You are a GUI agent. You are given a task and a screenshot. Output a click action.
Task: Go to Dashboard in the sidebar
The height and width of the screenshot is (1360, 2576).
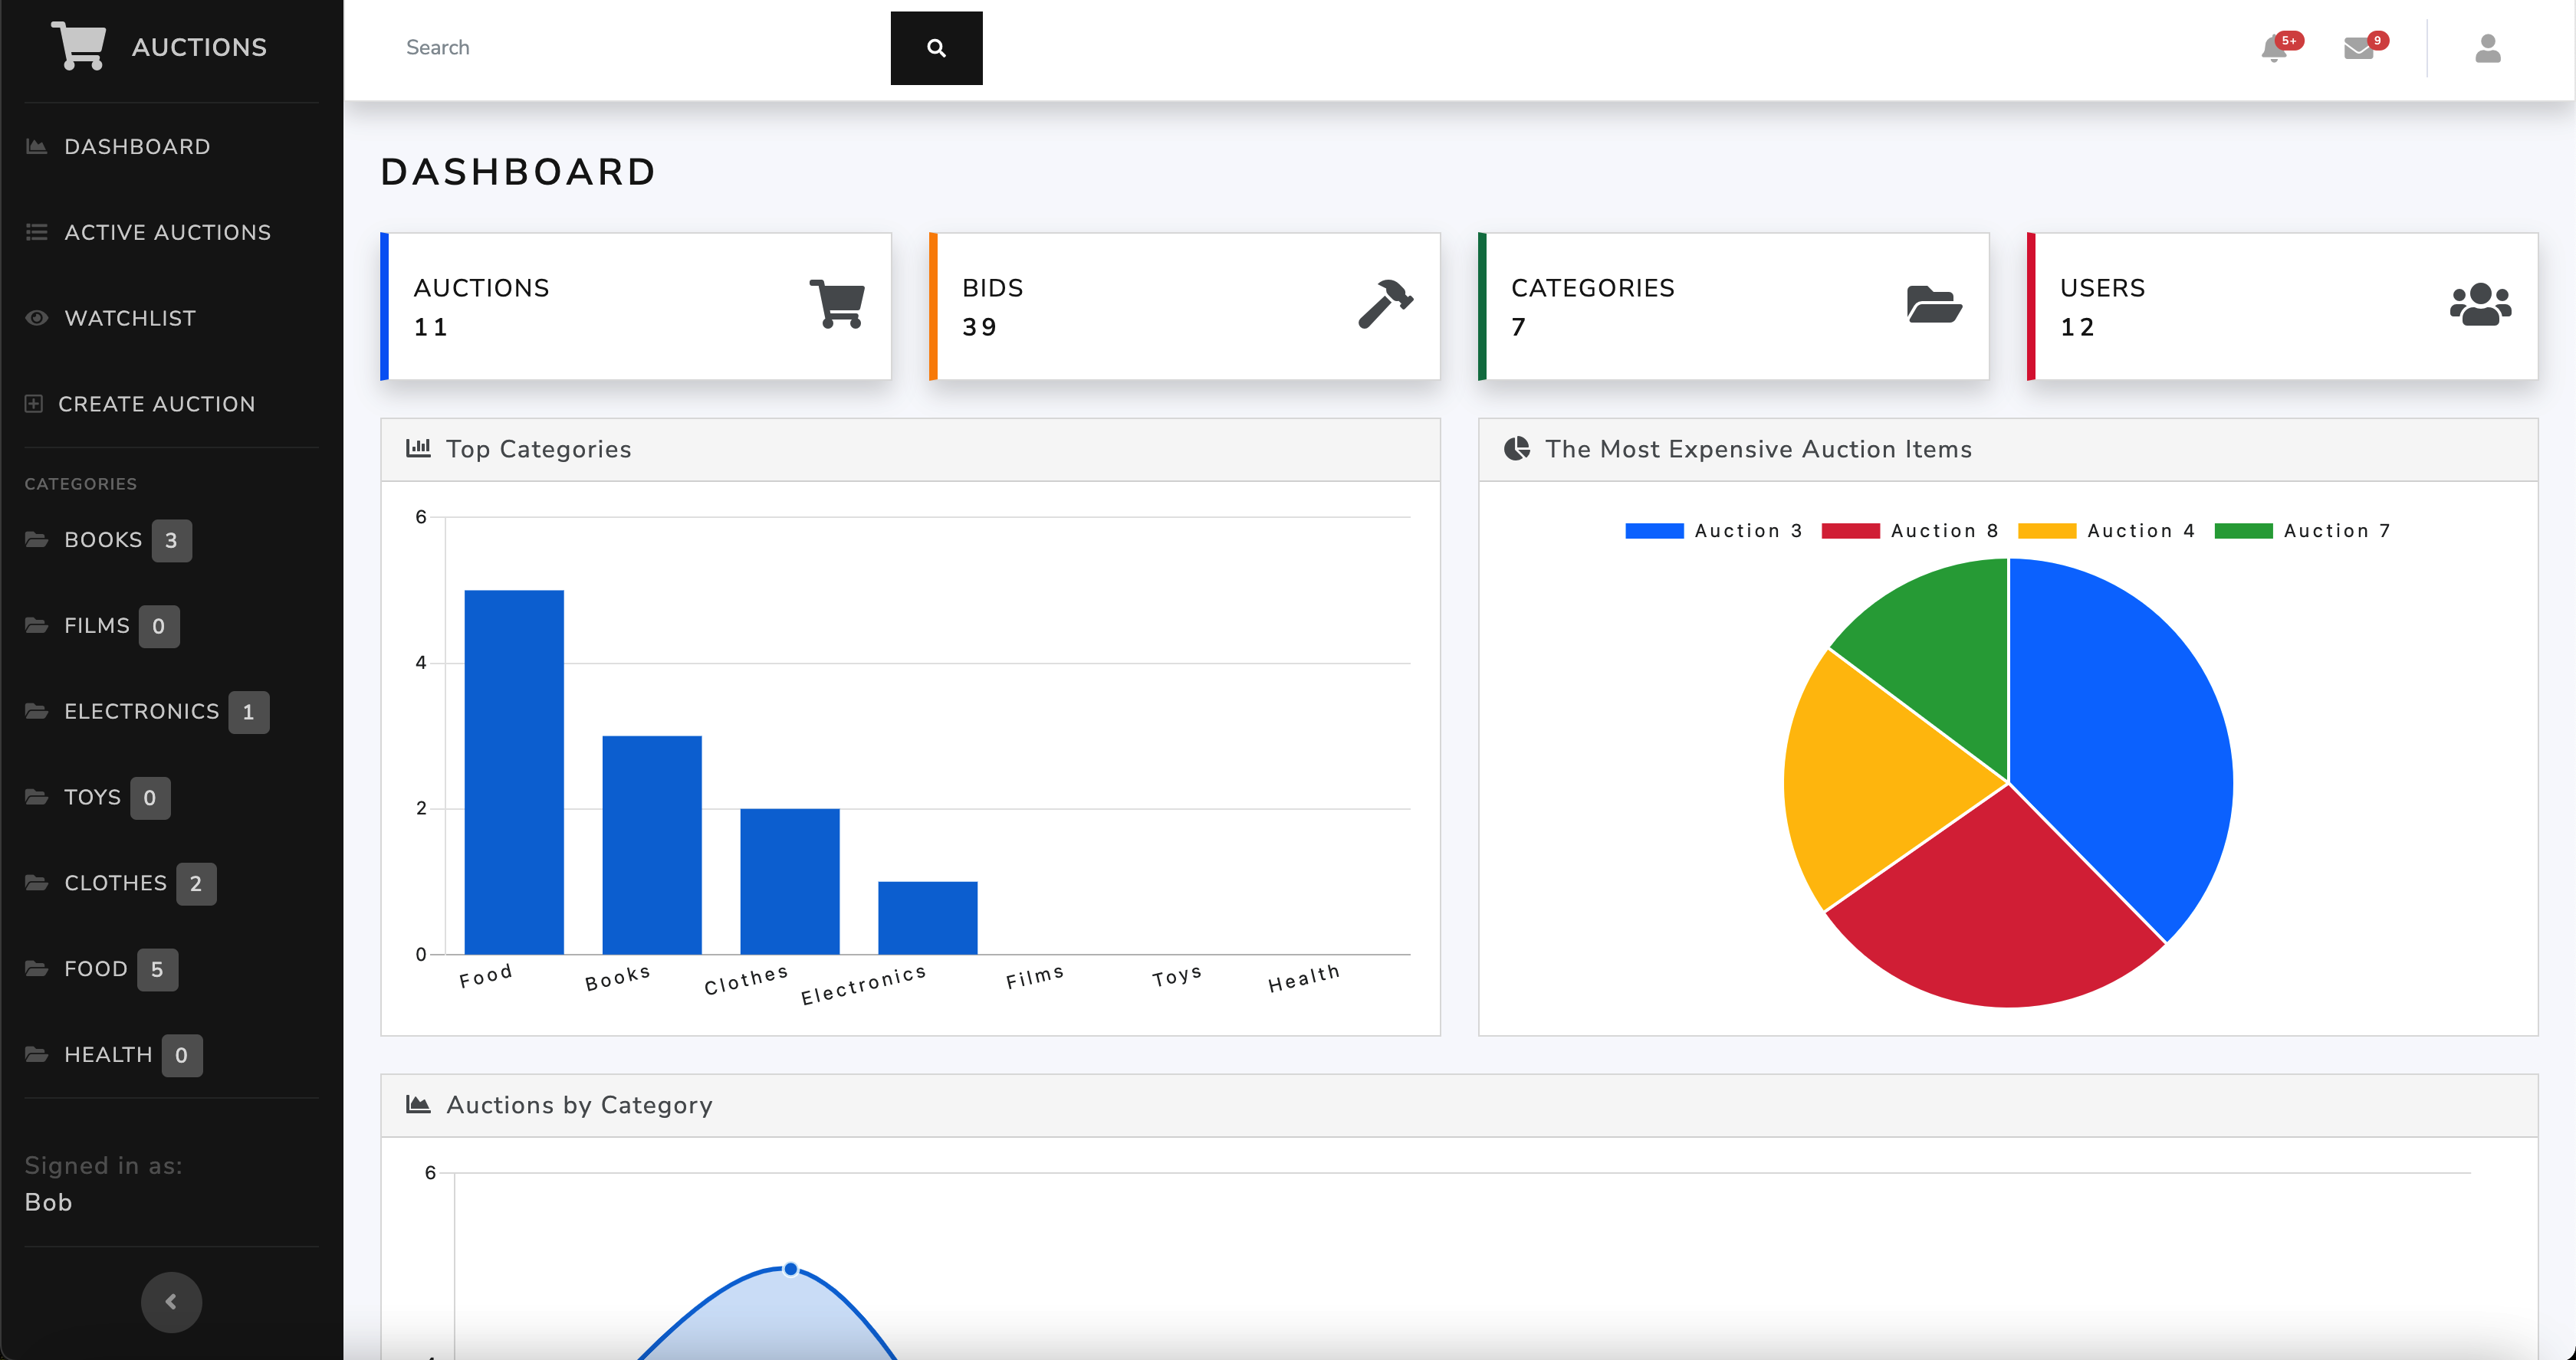pos(118,147)
